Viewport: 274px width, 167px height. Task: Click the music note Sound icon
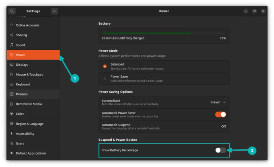11,45
